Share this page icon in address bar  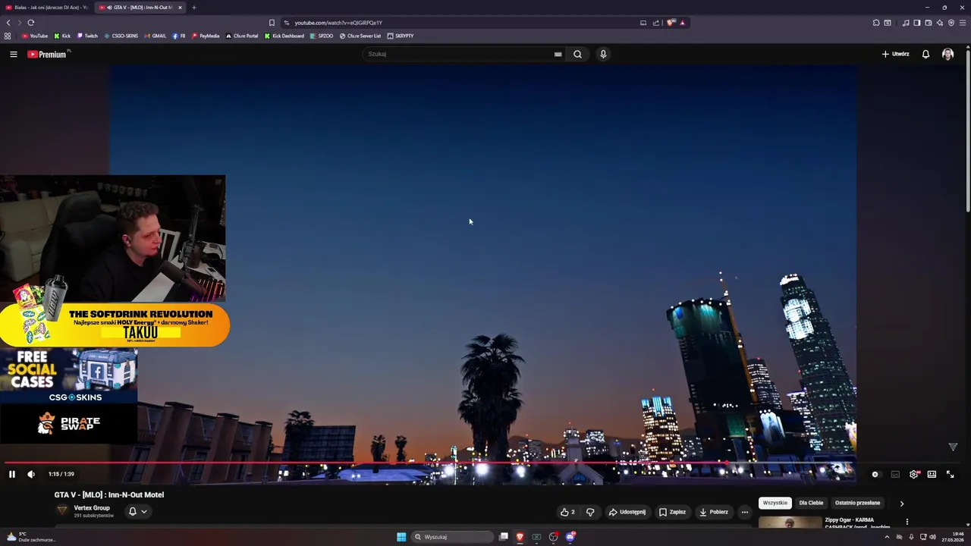655,23
